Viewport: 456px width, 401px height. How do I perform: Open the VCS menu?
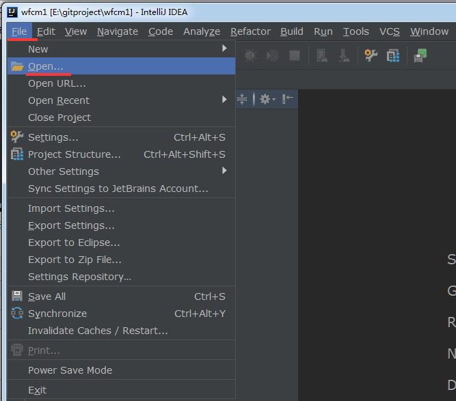pyautogui.click(x=390, y=31)
